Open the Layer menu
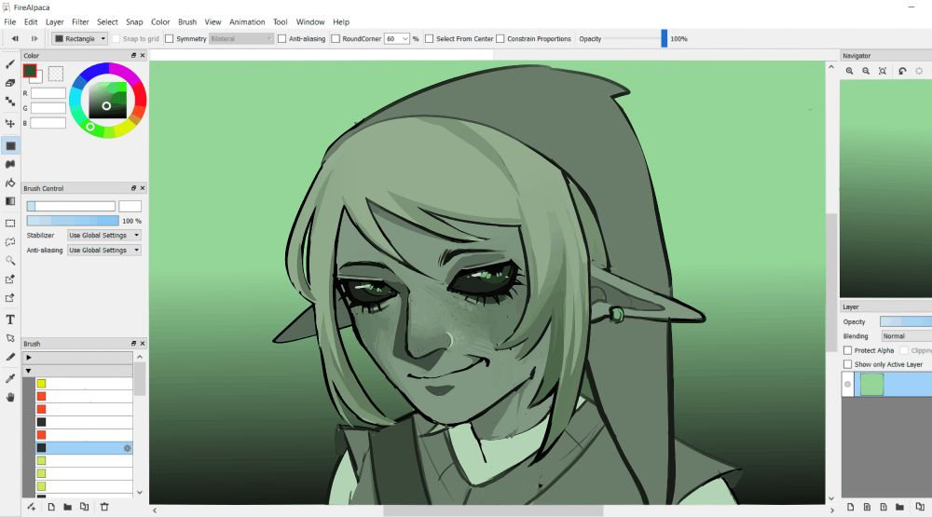The width and height of the screenshot is (932, 517). pos(55,22)
